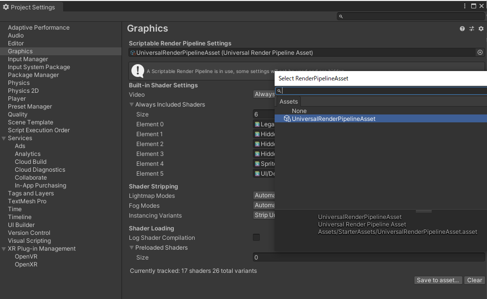Select None in the asset picker list
487x299 pixels.
pyautogui.click(x=299, y=111)
